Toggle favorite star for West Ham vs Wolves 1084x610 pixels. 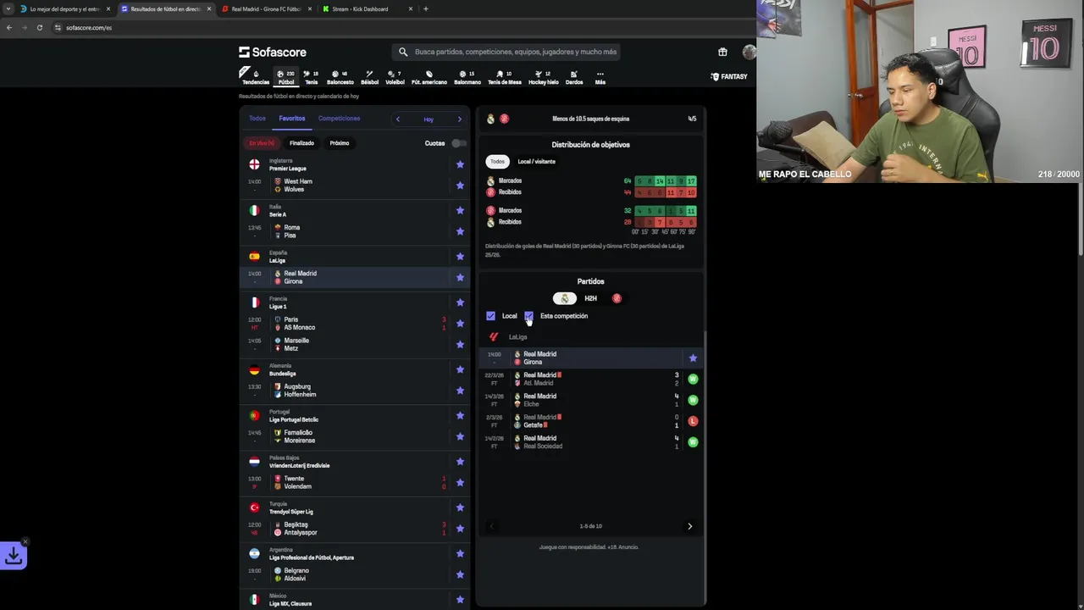tap(460, 186)
